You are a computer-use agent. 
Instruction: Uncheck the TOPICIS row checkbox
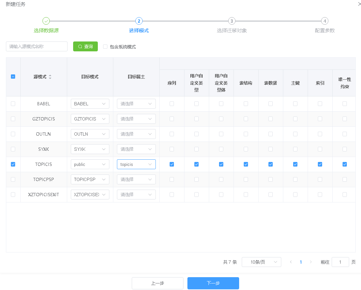click(x=13, y=164)
